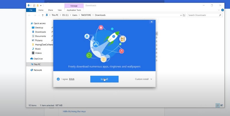Viewport: 230px width, 116px height.
Task: Click the App Store icon in illustration
Action: (96, 44)
